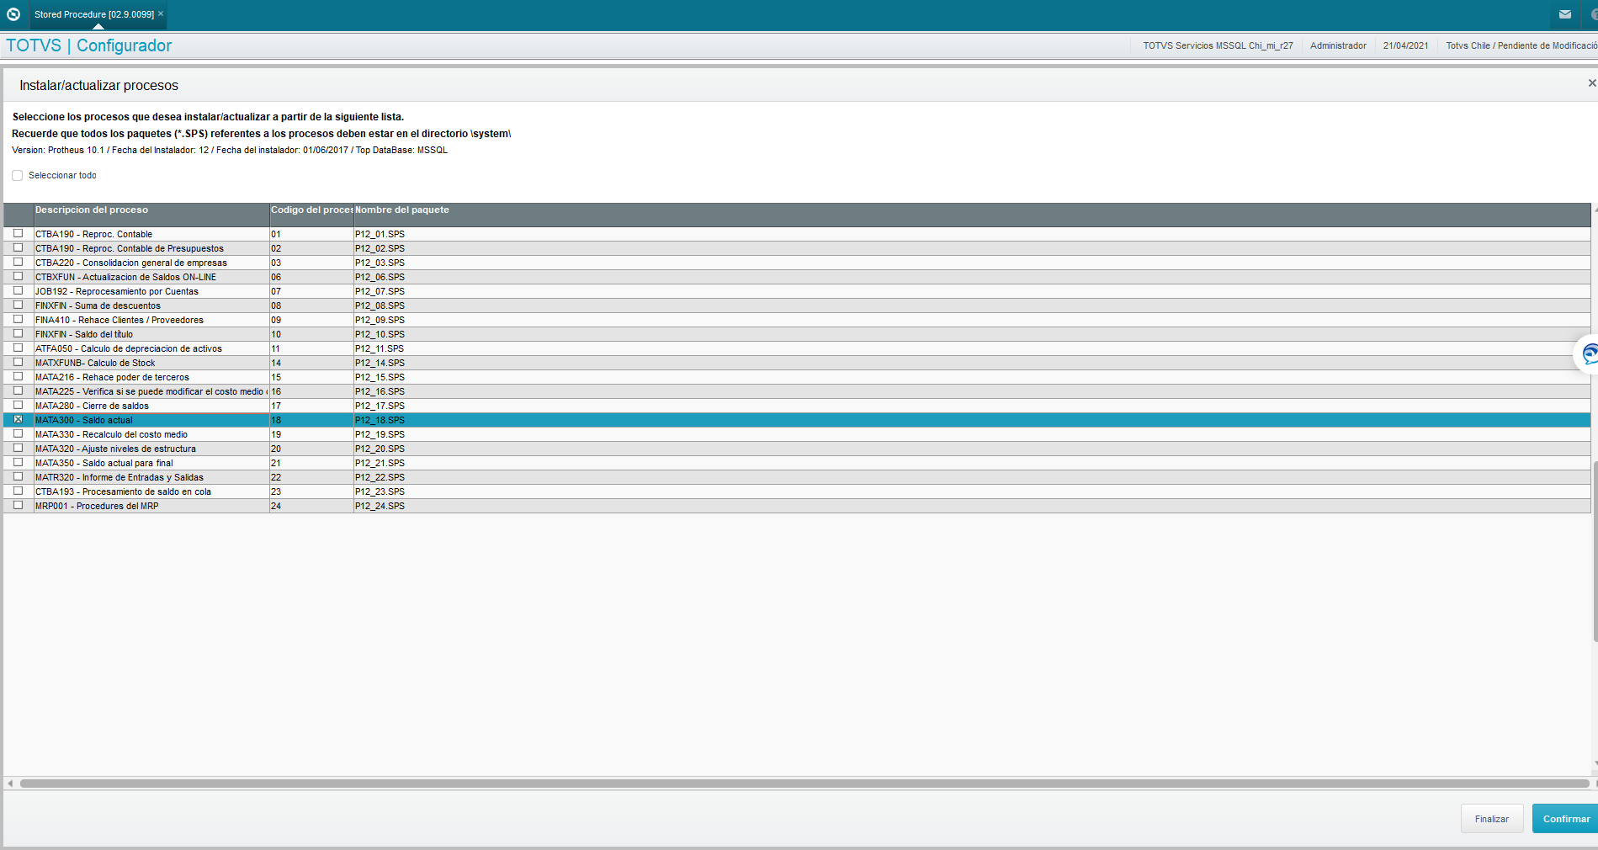Click the horizontal scrollbar track

pos(804,784)
